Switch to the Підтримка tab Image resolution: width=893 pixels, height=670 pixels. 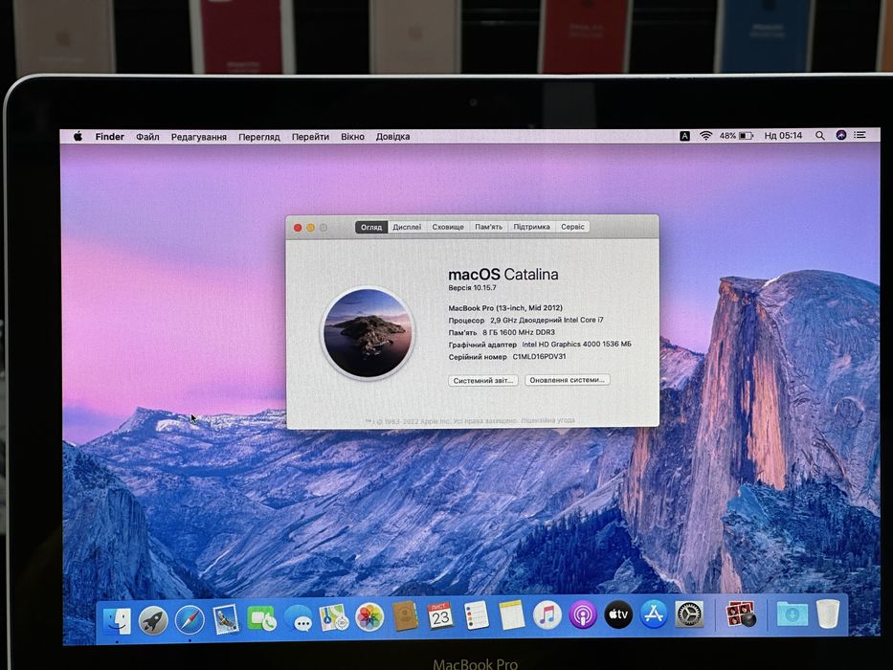click(531, 227)
